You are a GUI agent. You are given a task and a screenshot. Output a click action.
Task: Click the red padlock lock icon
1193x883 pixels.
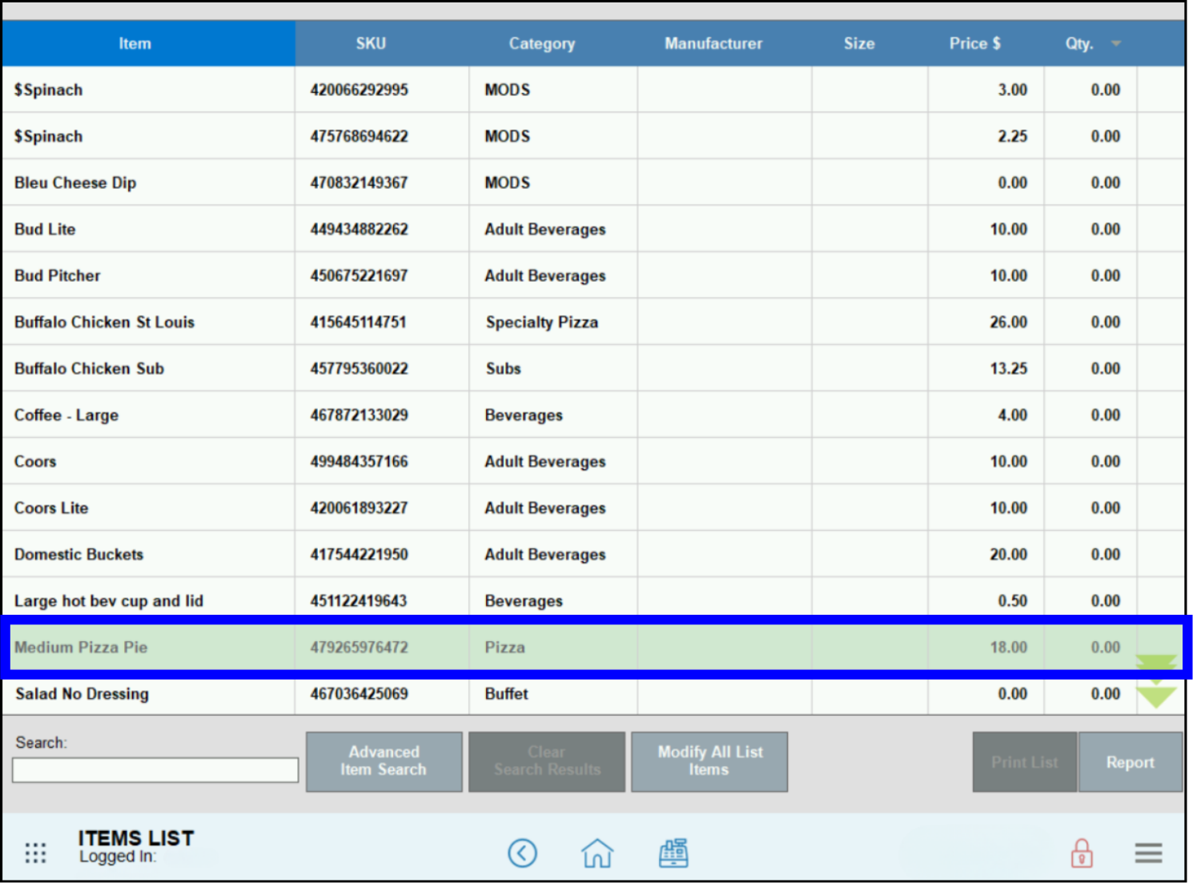pos(1081,853)
